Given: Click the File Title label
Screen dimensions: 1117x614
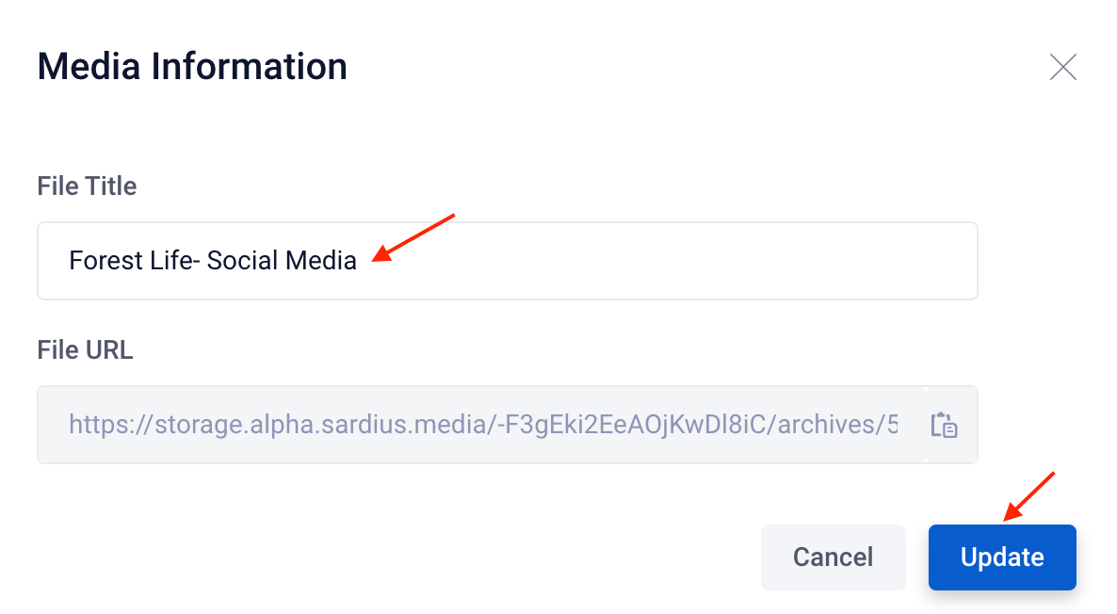Looking at the screenshot, I should pyautogui.click(x=87, y=186).
